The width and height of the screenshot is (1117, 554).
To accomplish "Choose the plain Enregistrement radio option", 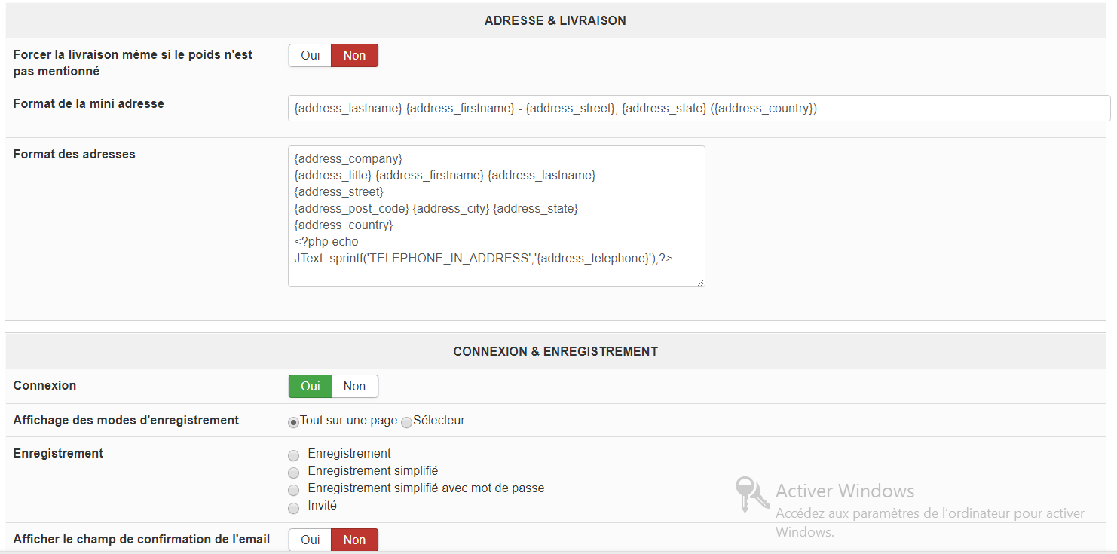I will pos(293,455).
